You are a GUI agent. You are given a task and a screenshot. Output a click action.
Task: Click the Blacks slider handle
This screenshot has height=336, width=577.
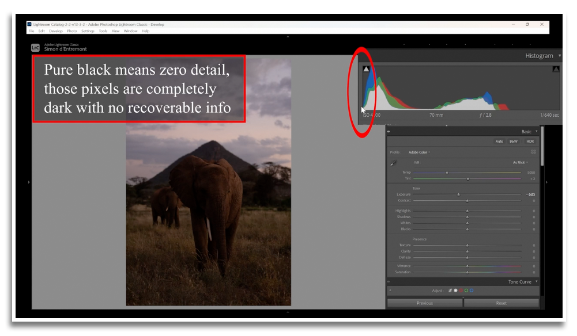[x=467, y=229]
